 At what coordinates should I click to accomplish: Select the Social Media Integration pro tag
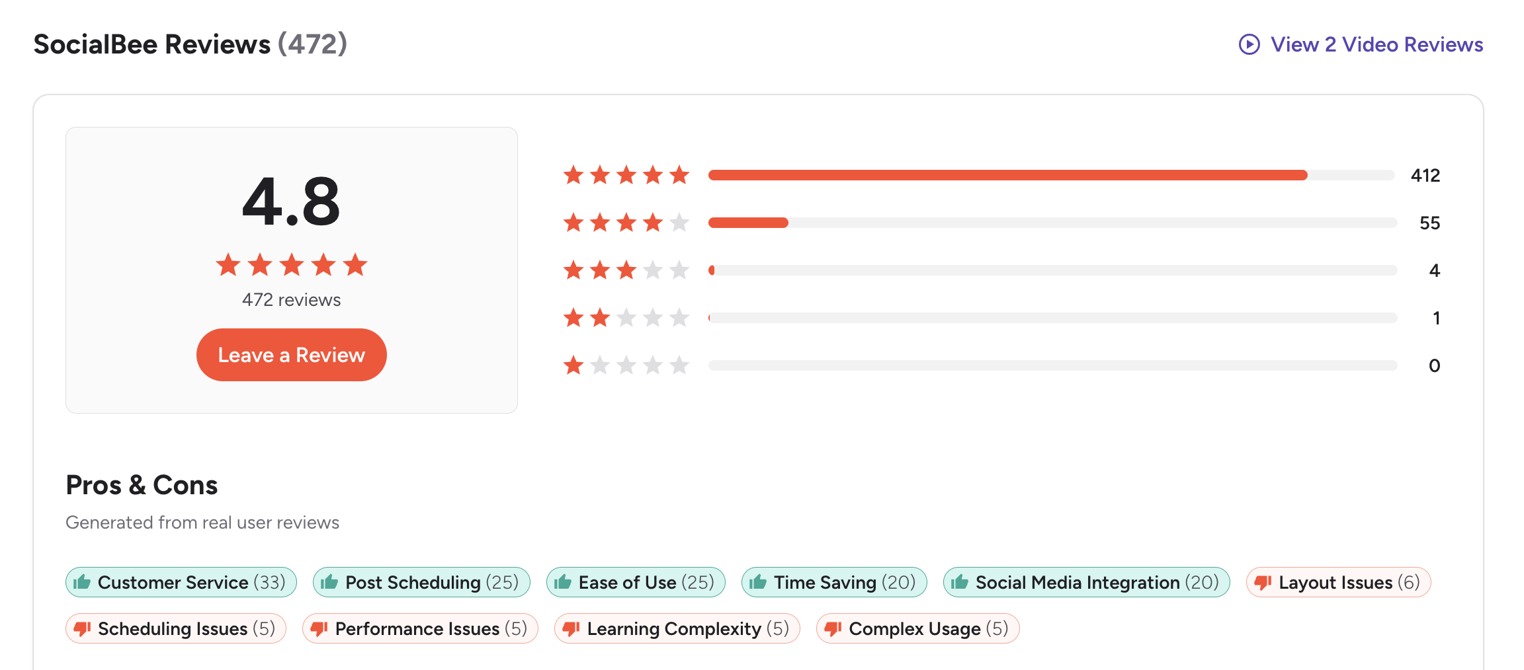[x=1086, y=582]
